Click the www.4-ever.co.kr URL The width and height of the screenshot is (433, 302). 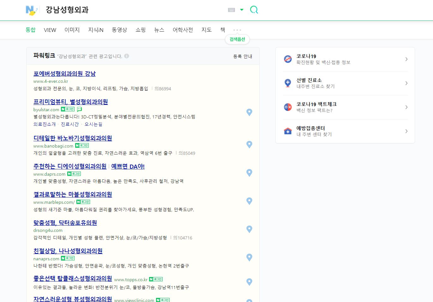pos(51,81)
